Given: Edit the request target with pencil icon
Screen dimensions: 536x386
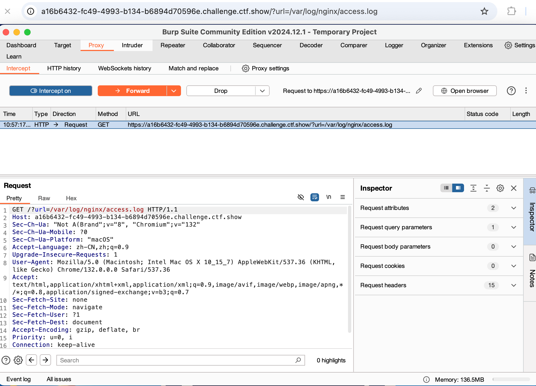Looking at the screenshot, I should click(x=419, y=91).
